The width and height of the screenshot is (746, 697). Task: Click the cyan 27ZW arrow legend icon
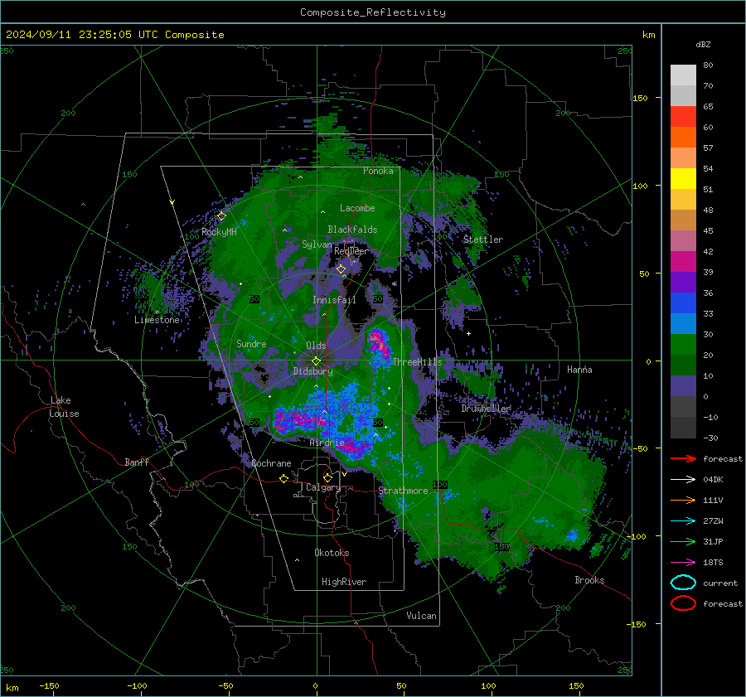coord(683,521)
